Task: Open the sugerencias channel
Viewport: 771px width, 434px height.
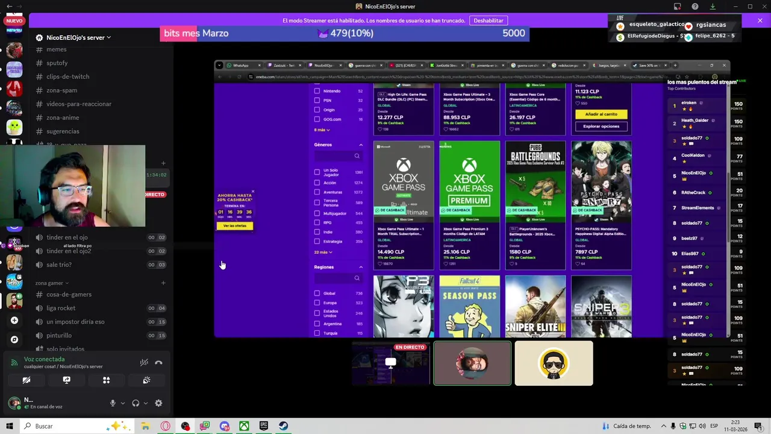Action: click(63, 131)
